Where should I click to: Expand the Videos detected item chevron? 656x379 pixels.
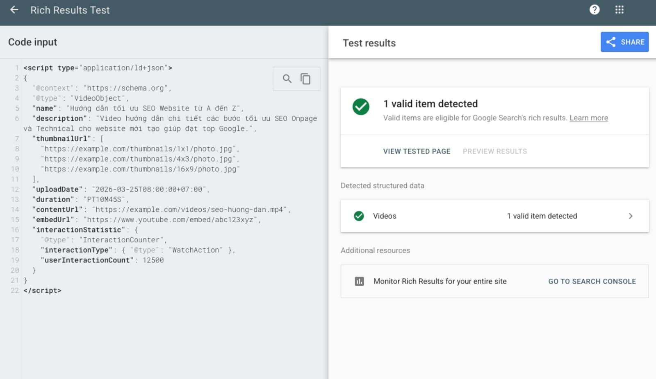pyautogui.click(x=631, y=216)
